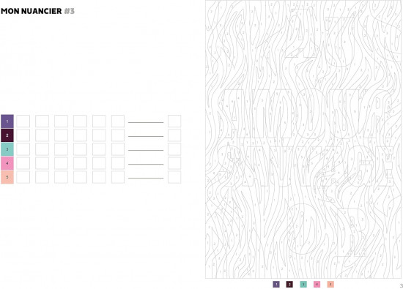Click the empty box right of peach swatch 5
The image size is (403, 289).
(x=23, y=177)
